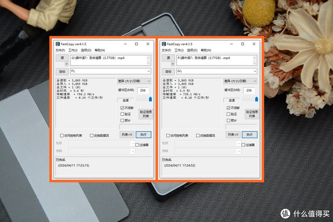Close the right FastCopy window
The height and width of the screenshot is (222, 333).
pyautogui.click(x=254, y=44)
